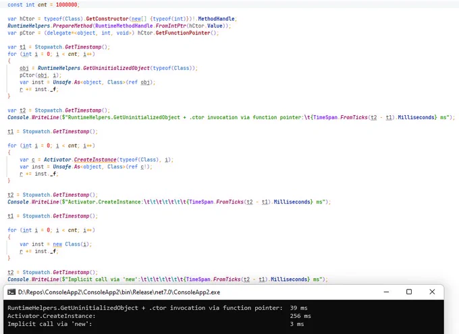The width and height of the screenshot is (459, 334).
Task: Click the pCtor(obj, i) invocation line
Action: [40, 75]
